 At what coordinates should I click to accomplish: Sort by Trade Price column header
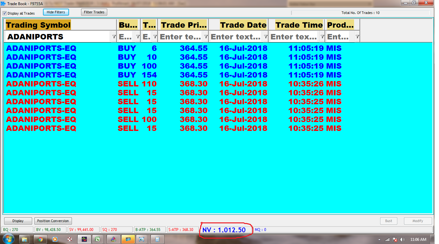183,25
